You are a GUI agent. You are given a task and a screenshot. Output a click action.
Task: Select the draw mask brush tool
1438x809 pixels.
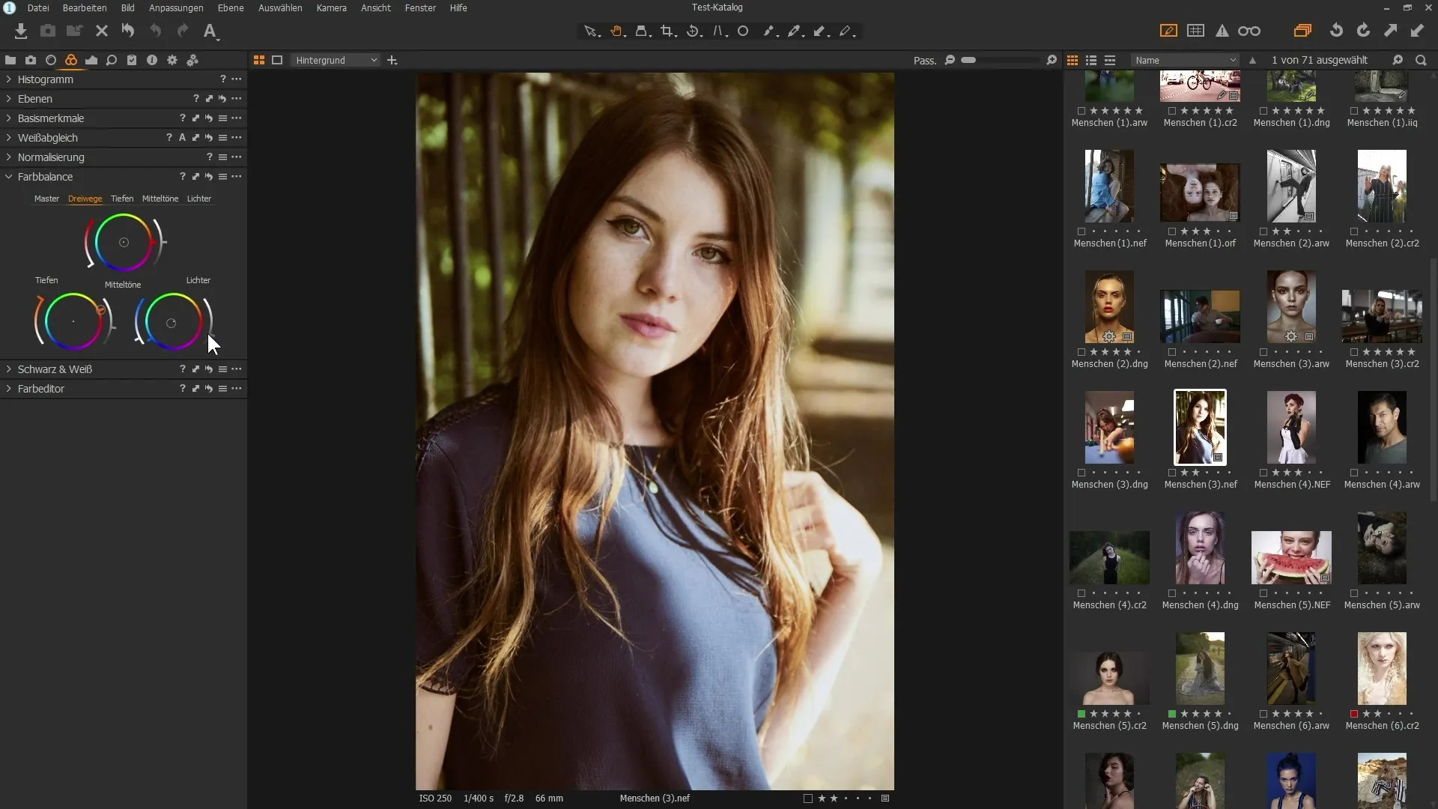tap(769, 31)
